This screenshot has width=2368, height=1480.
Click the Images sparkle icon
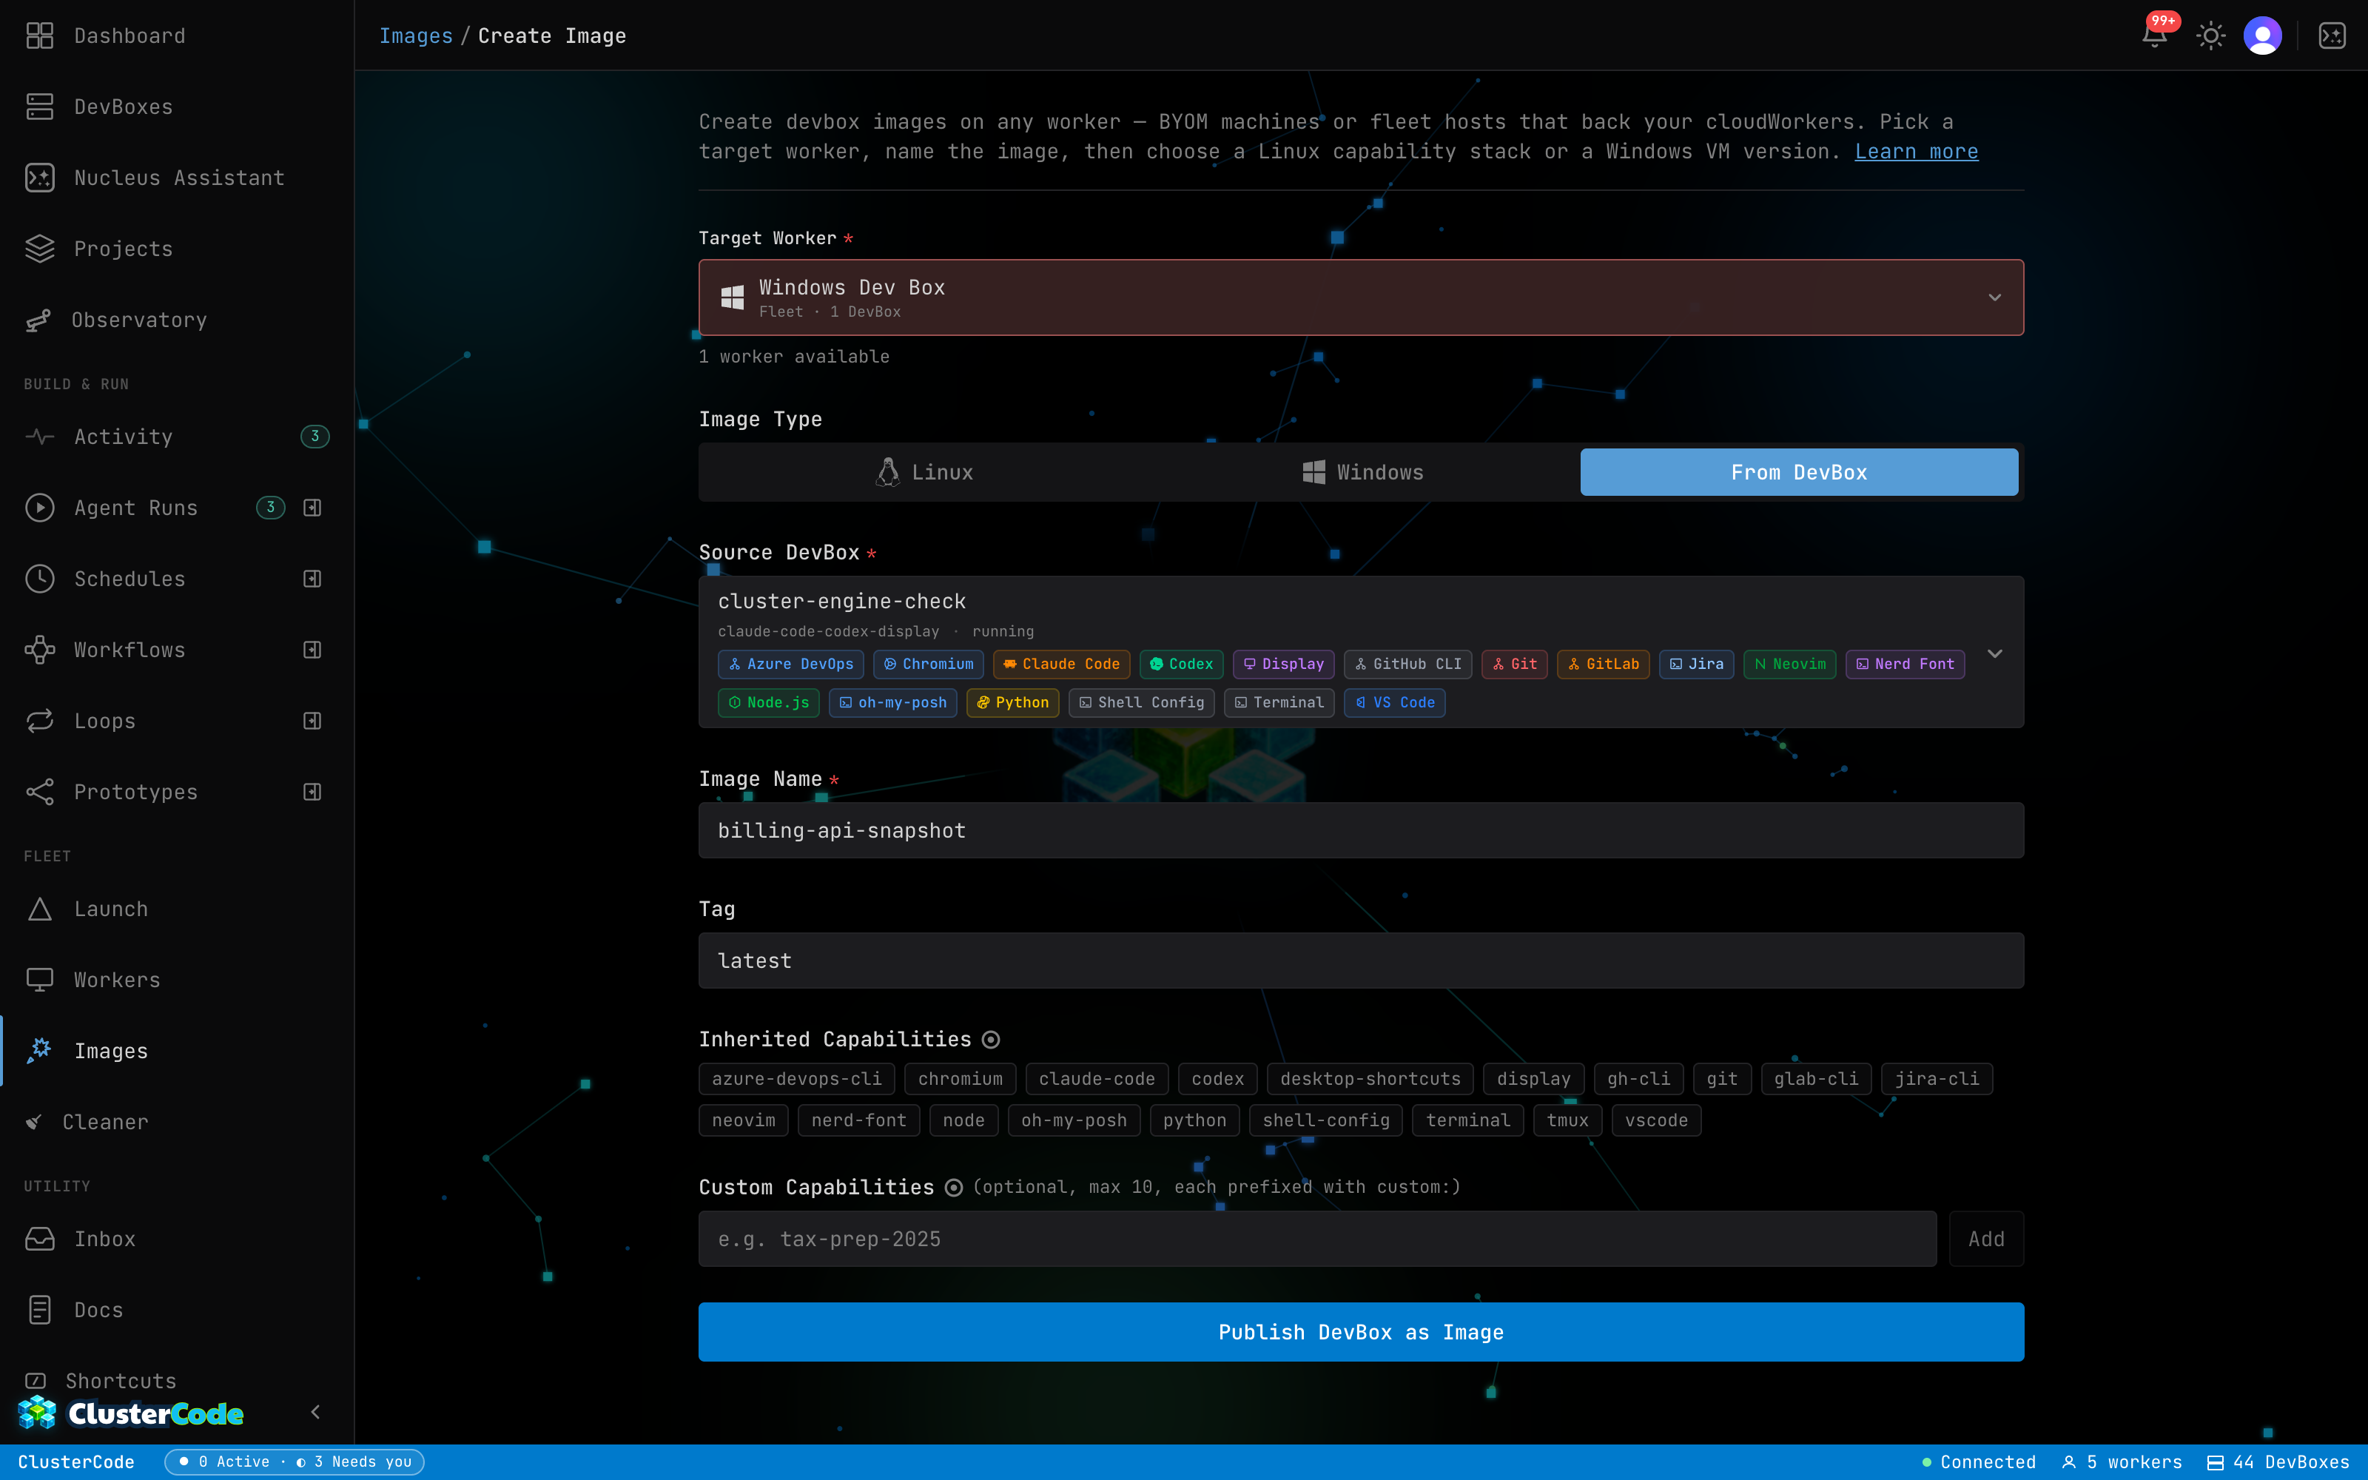click(39, 1050)
